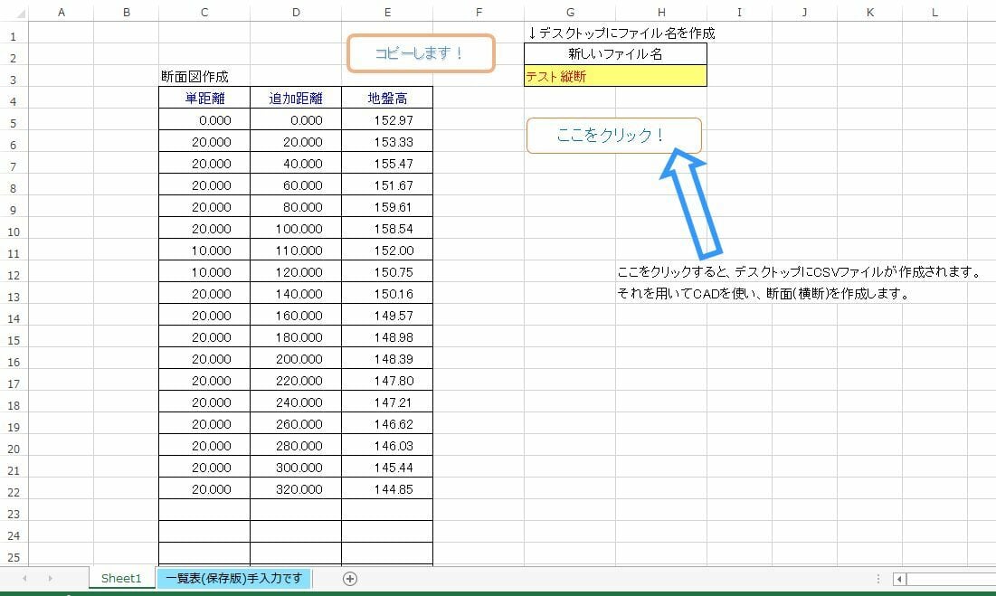The image size is (996, 596).
Task: Click the 新しいファイル名 header cell
Action: coord(615,54)
